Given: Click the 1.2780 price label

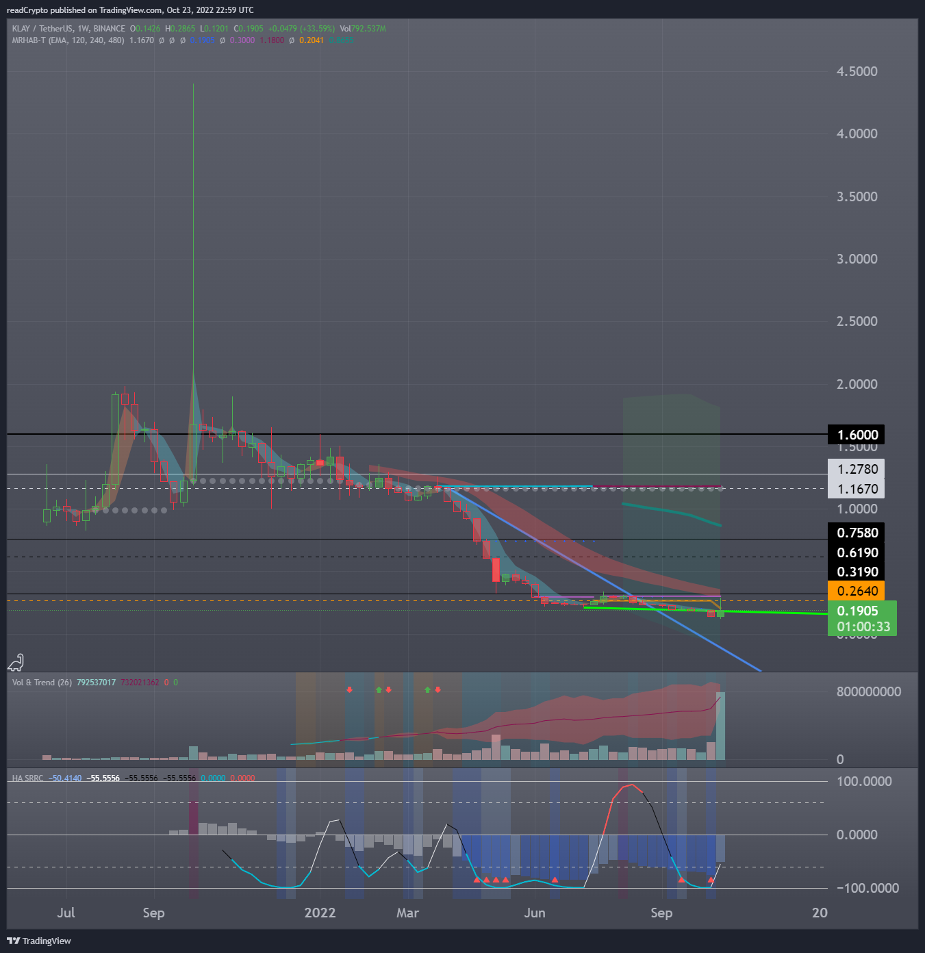Looking at the screenshot, I should (x=857, y=469).
